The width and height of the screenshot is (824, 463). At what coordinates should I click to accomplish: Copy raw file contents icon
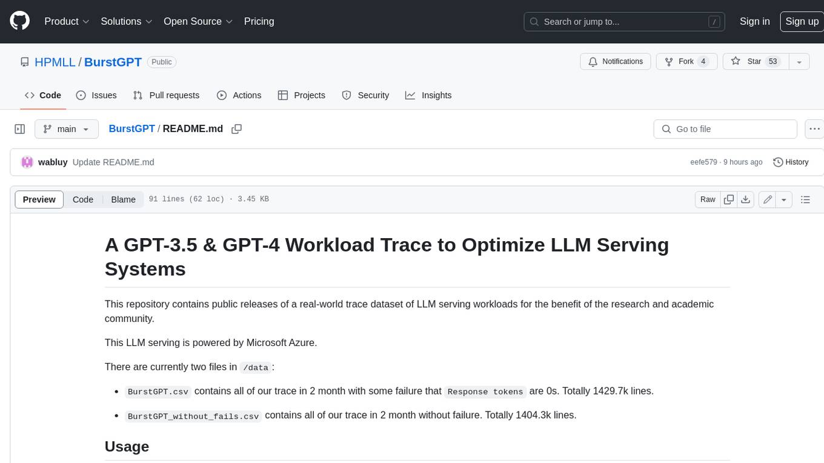pyautogui.click(x=729, y=199)
